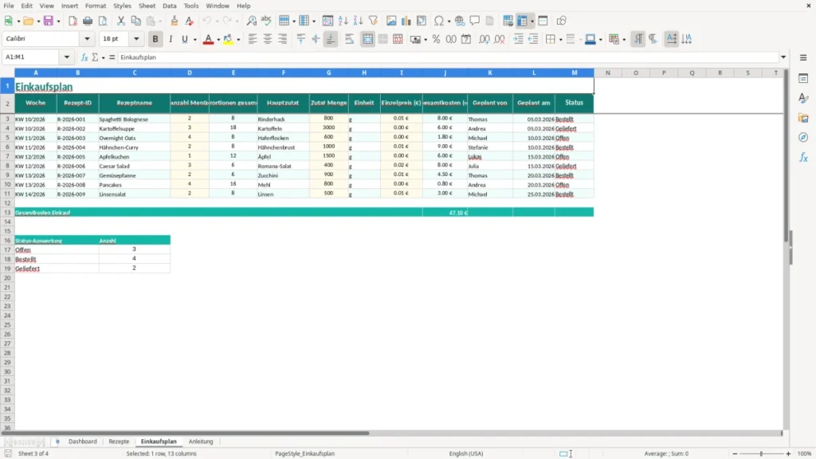Click the sidebar settings hamburger button
The image size is (816, 459).
click(x=803, y=57)
